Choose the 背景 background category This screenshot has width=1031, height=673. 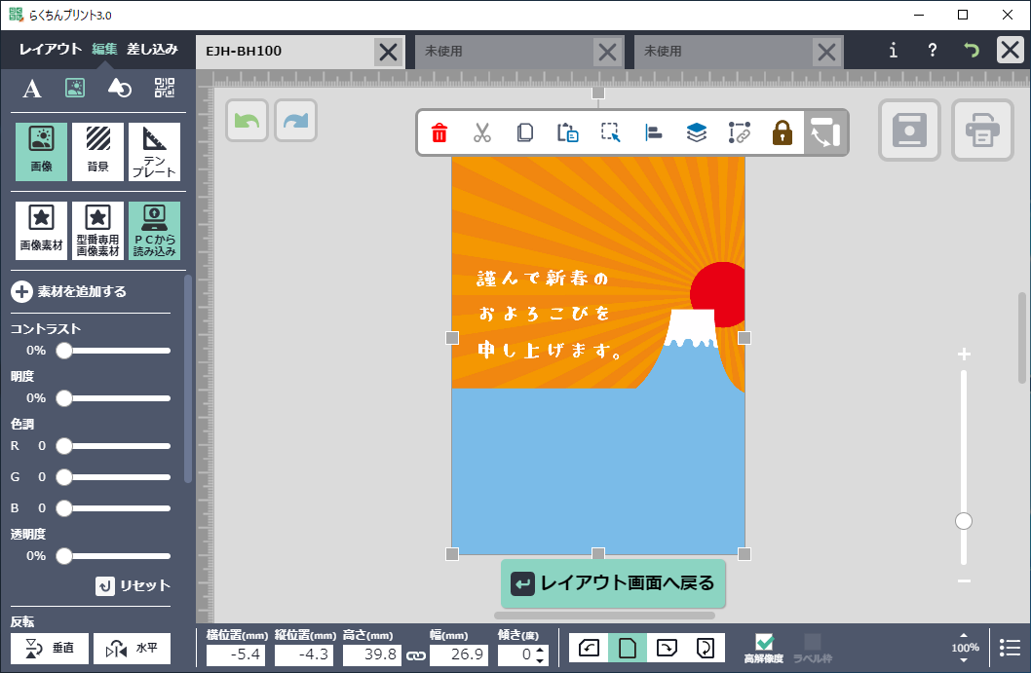coord(98,152)
